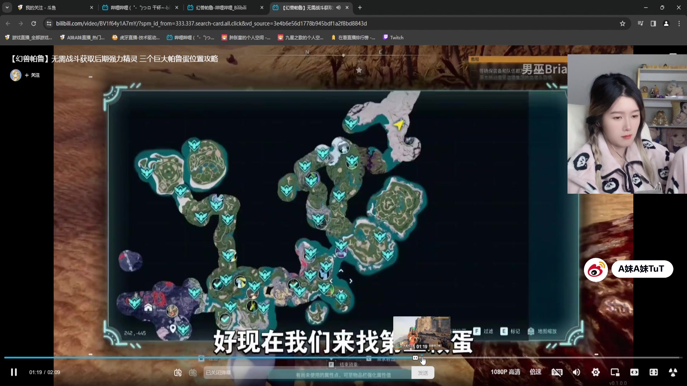Open the '游戏直播_全部游戏...' bookmark
Screen dimensions: 687x386
tap(29, 38)
